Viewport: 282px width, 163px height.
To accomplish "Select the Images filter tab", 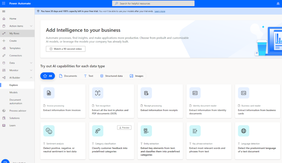I will click(137, 76).
